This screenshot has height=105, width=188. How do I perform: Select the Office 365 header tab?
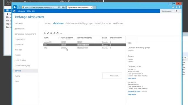pos(31,11)
